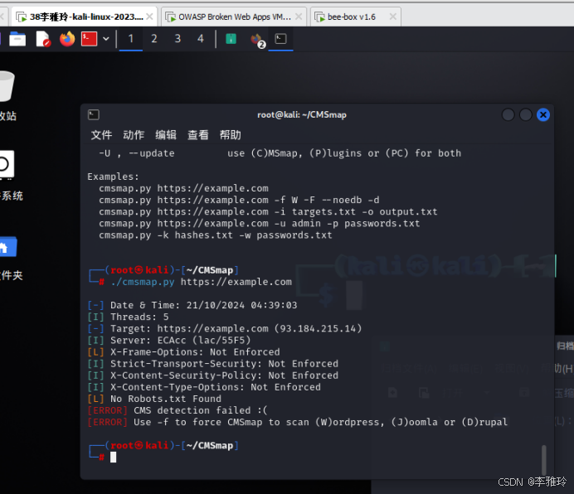
Task: Switch to the bee-box v1.6 tab
Action: tap(356, 17)
